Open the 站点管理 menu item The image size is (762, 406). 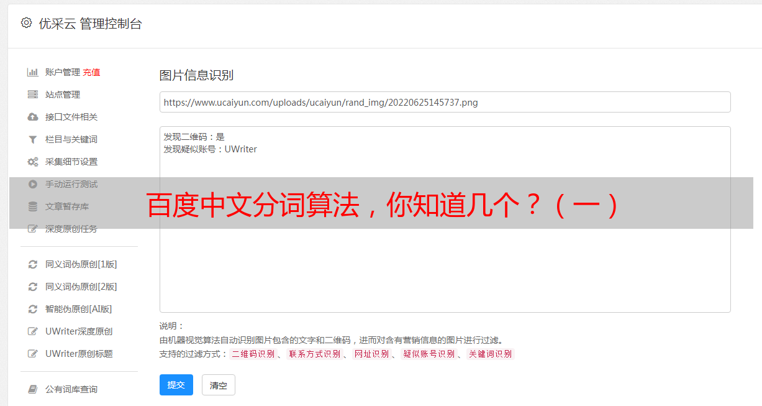click(x=63, y=95)
